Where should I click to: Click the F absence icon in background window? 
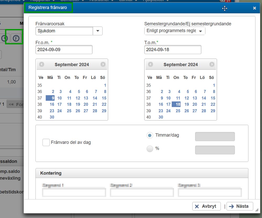16,38
